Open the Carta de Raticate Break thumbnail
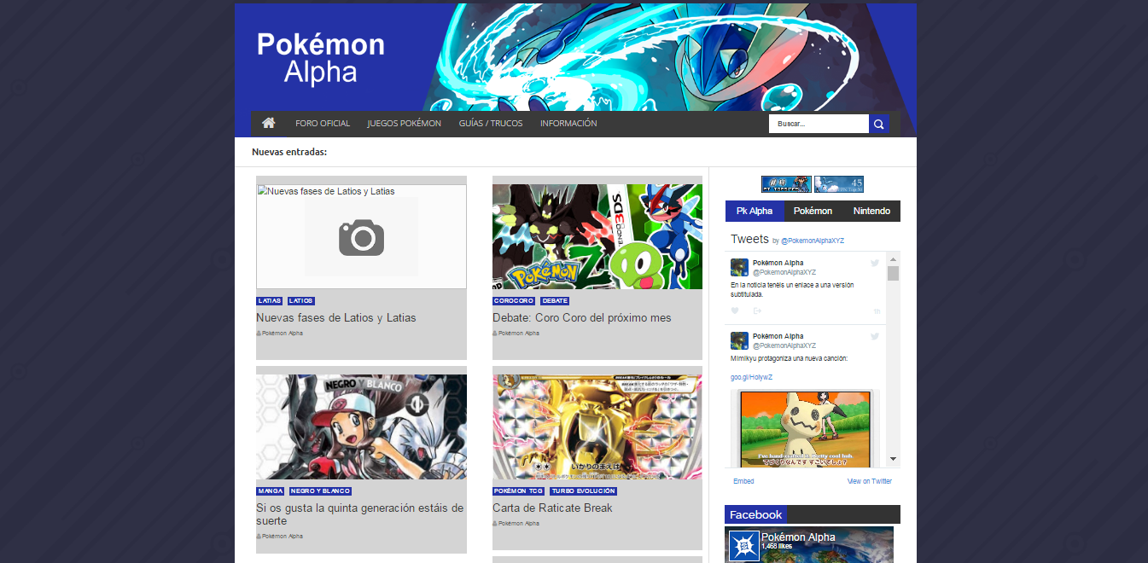 [597, 427]
